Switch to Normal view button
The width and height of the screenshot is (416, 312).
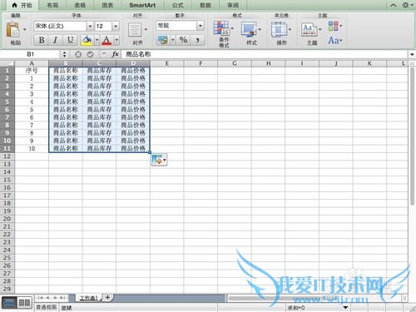click(9, 303)
